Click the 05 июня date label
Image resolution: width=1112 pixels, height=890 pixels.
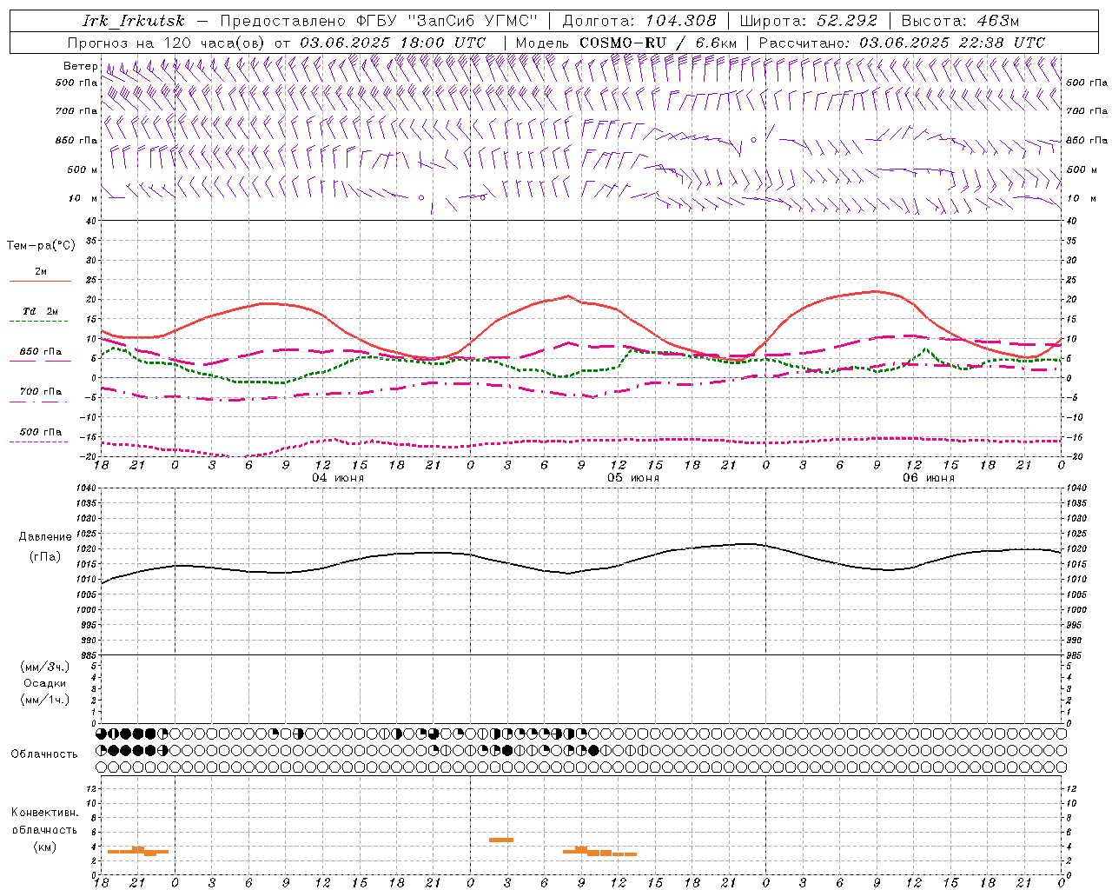click(633, 477)
